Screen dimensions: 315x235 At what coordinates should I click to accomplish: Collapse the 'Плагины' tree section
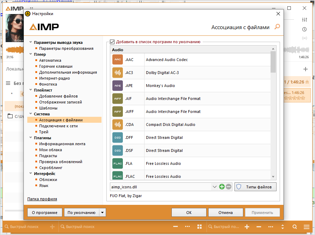pyautogui.click(x=31, y=137)
